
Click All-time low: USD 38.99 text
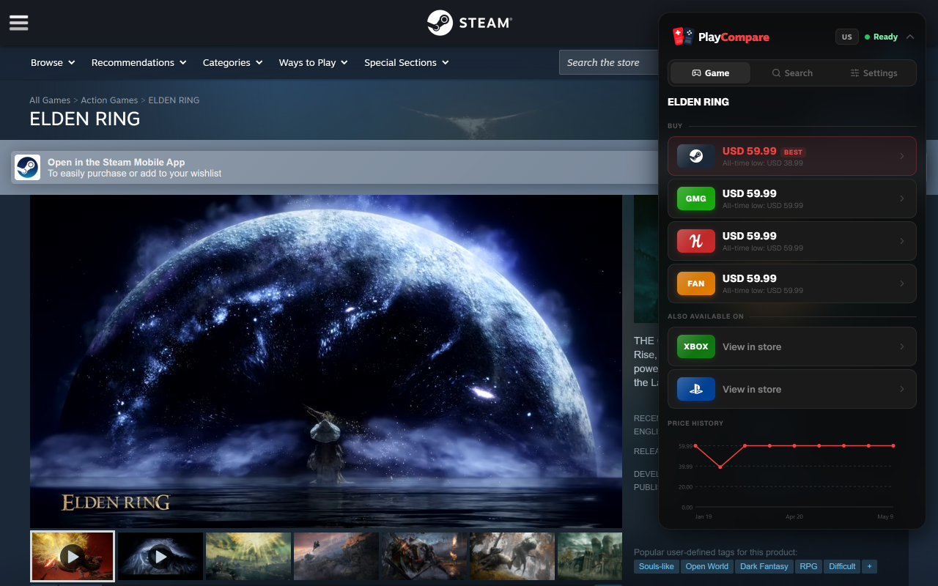pos(763,163)
